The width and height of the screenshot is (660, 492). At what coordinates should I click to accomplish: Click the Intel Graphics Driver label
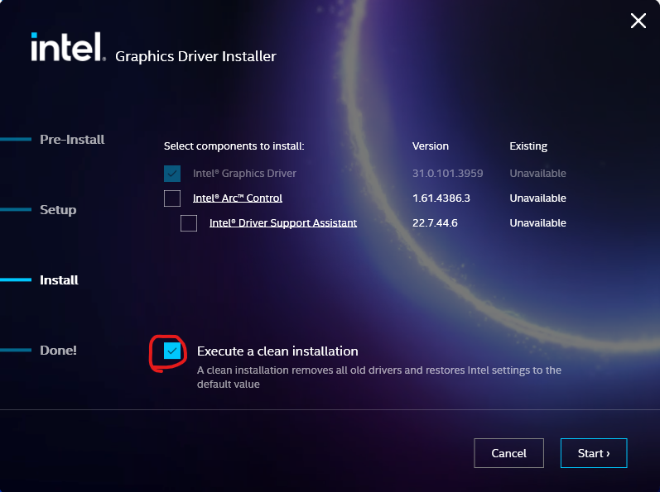(244, 173)
